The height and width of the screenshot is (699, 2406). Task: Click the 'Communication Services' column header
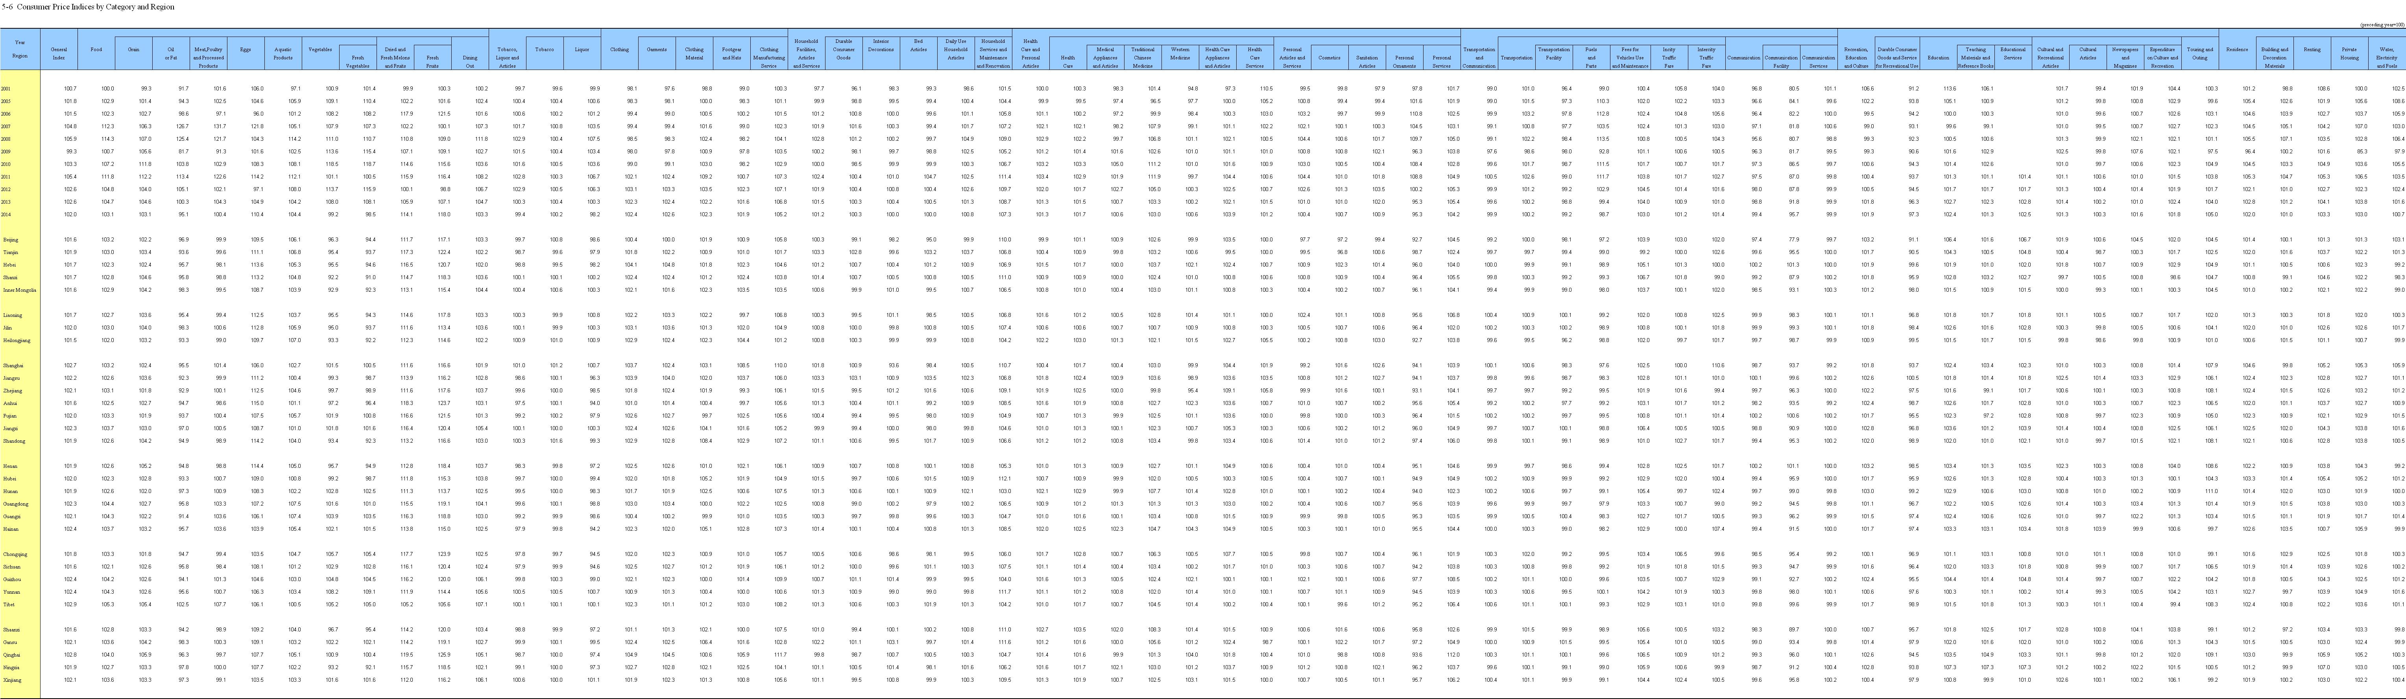1819,62
